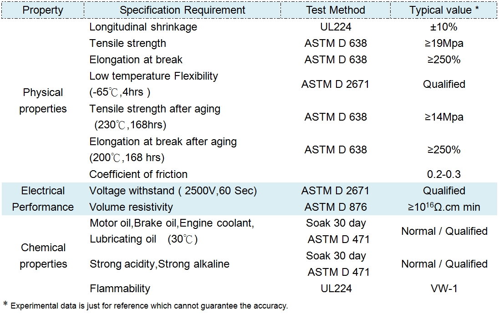Click the experimental data footnote text
Screen dimensions: 499x314
149,306
